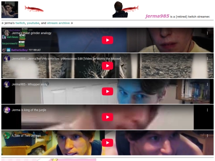
Task: Play the meat grinder analogy video
Action: coord(107,40)
